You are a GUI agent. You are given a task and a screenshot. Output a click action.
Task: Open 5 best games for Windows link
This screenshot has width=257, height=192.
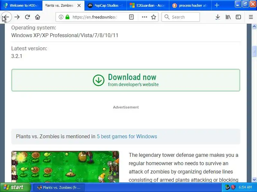127,136
